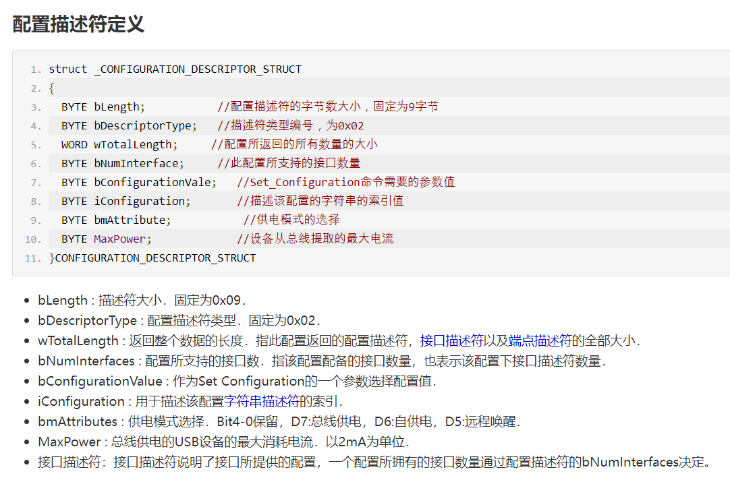730x480 pixels.
Task: Open the blue 接口描述符 hyperlink
Action: click(x=451, y=340)
